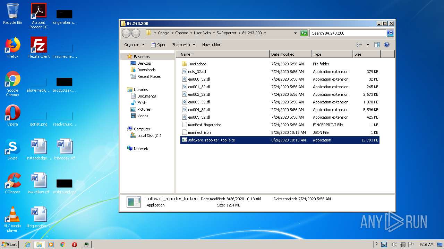Click the Open toolbar button
This screenshot has height=249, width=444.
point(159,45)
